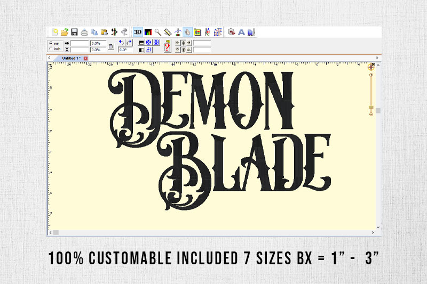Click the zoom slider handle

point(371,107)
